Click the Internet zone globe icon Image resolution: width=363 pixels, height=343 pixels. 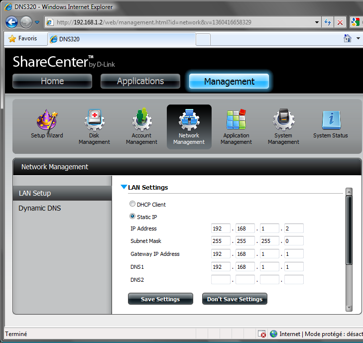[274, 334]
